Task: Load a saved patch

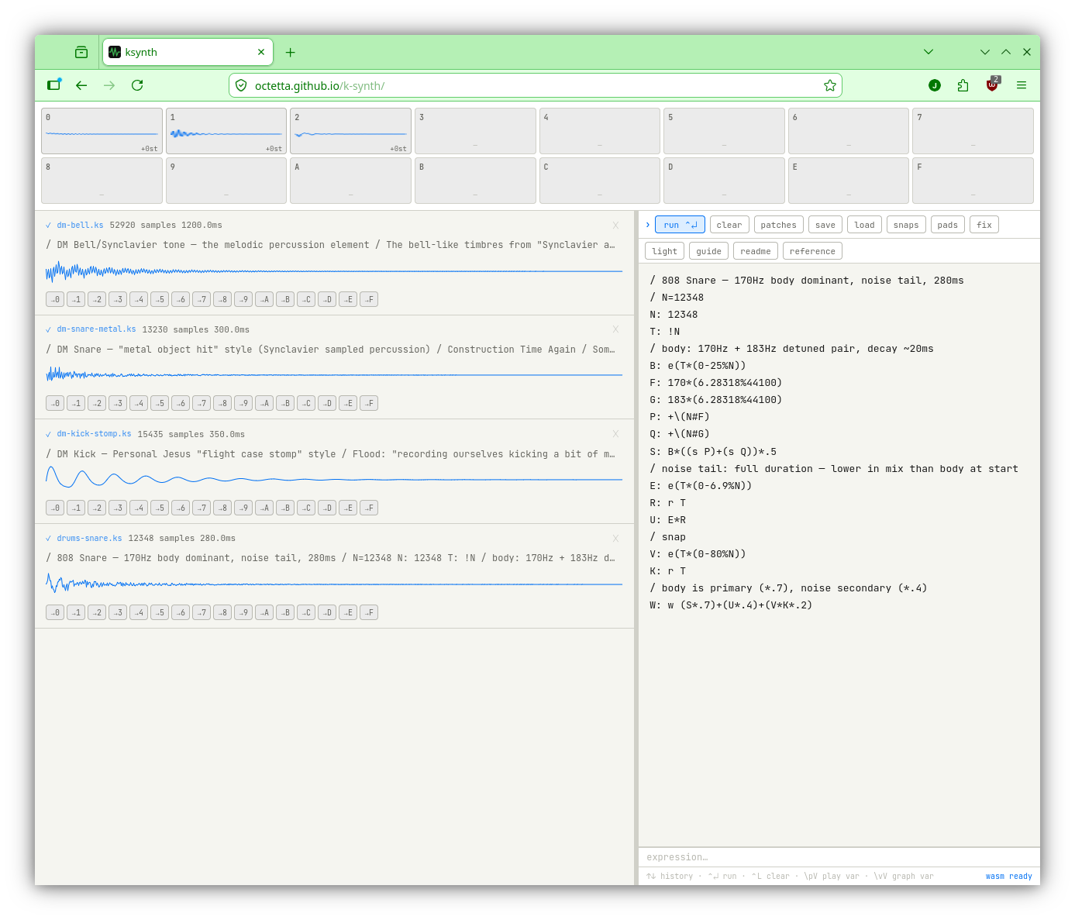Action: 864,225
